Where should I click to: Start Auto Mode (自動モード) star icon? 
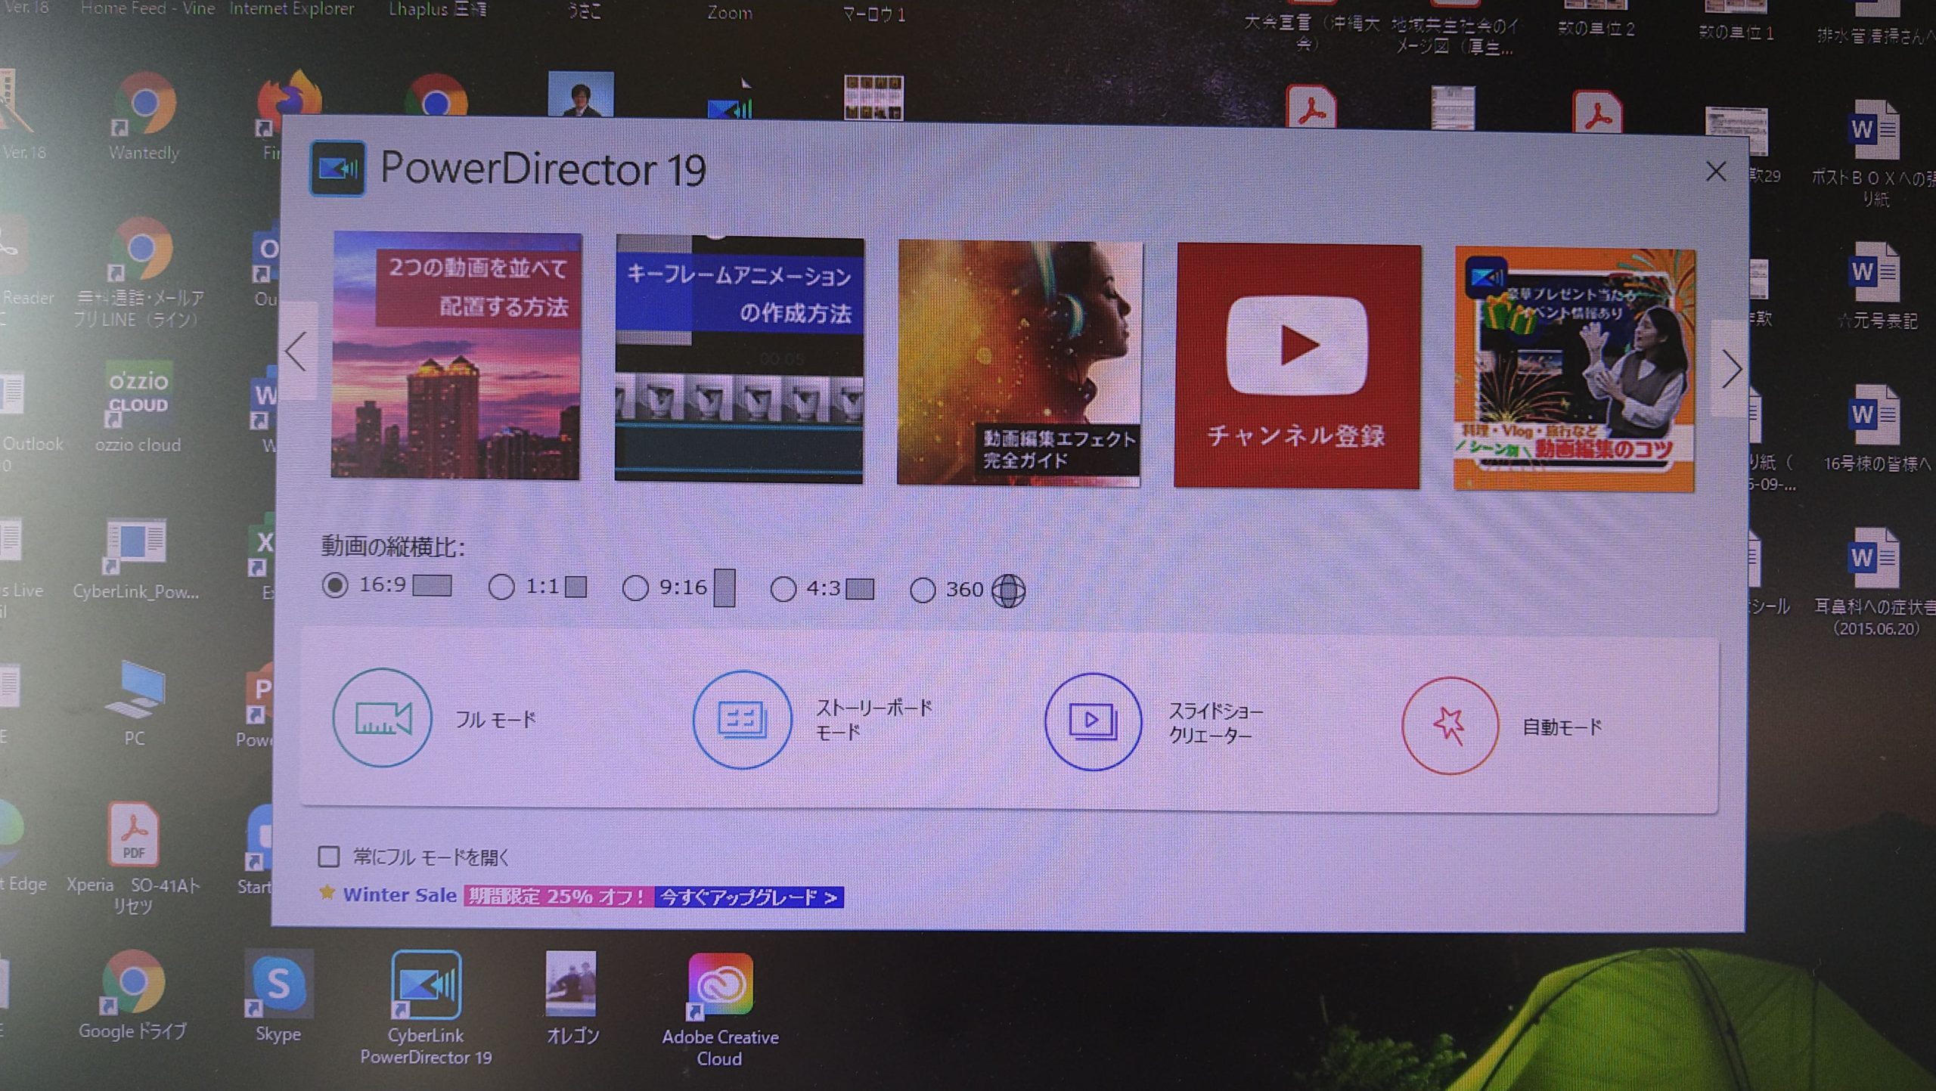1449,725
